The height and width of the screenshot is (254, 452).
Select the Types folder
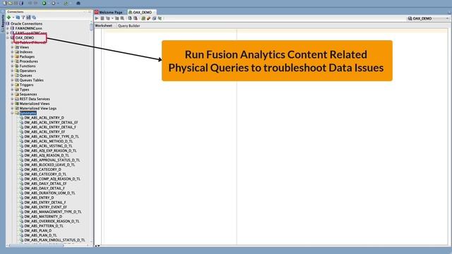[24, 90]
